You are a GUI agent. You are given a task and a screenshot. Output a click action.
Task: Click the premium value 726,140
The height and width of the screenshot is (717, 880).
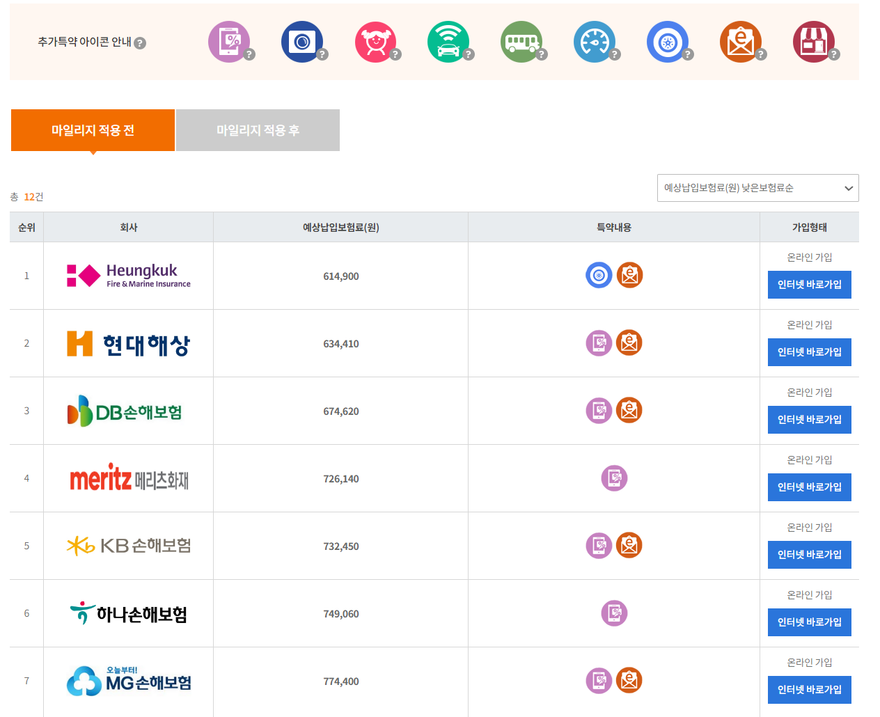(x=341, y=479)
